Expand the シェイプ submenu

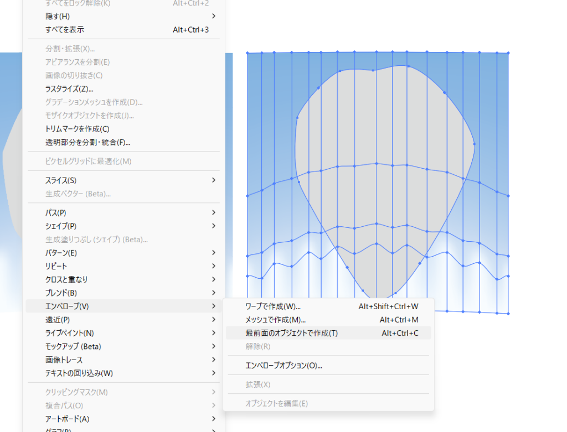click(x=61, y=226)
